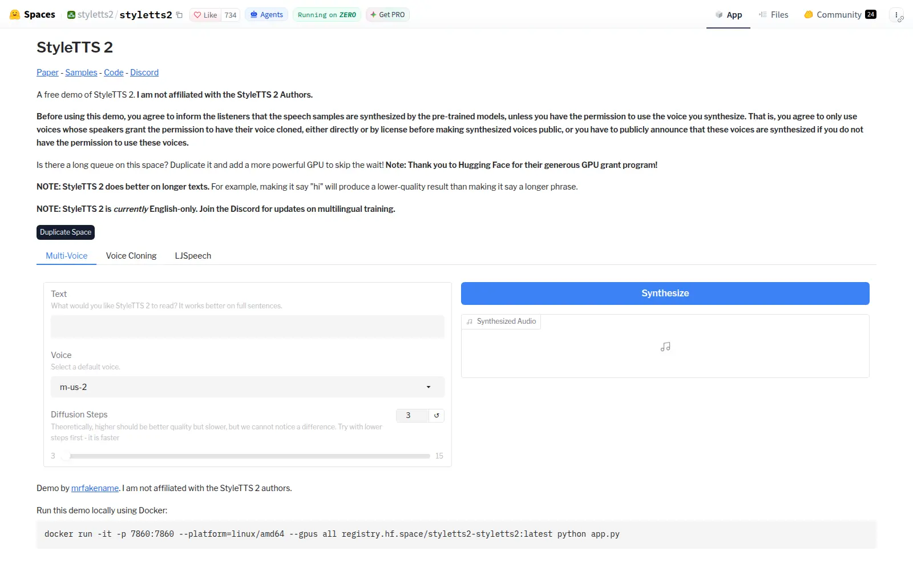
Task: Click the 734 likes count
Action: (x=231, y=15)
